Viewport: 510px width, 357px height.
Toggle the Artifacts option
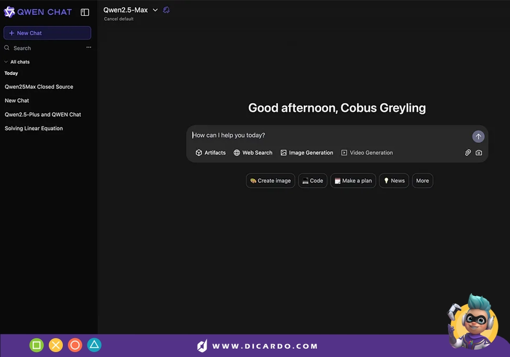(211, 153)
